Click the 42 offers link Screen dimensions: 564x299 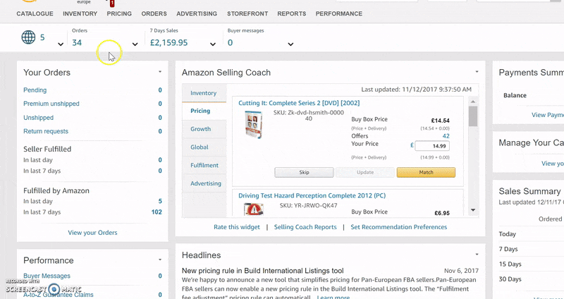(x=446, y=136)
